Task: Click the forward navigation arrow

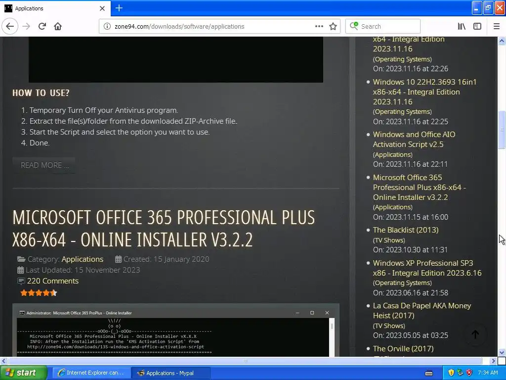Action: 26,26
